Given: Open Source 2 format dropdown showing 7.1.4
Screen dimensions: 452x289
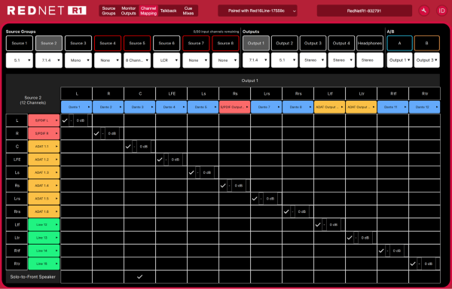Looking at the screenshot, I should [x=49, y=60].
